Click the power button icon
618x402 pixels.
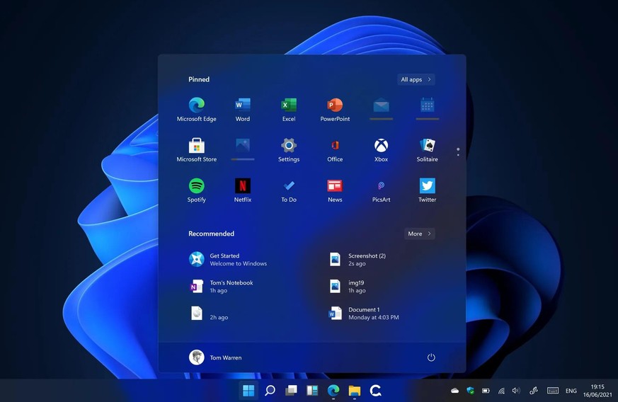(431, 357)
